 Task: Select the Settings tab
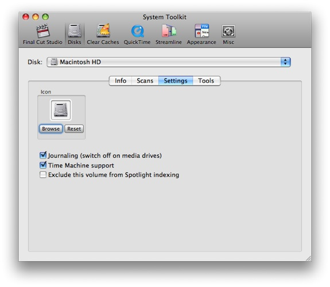click(176, 80)
